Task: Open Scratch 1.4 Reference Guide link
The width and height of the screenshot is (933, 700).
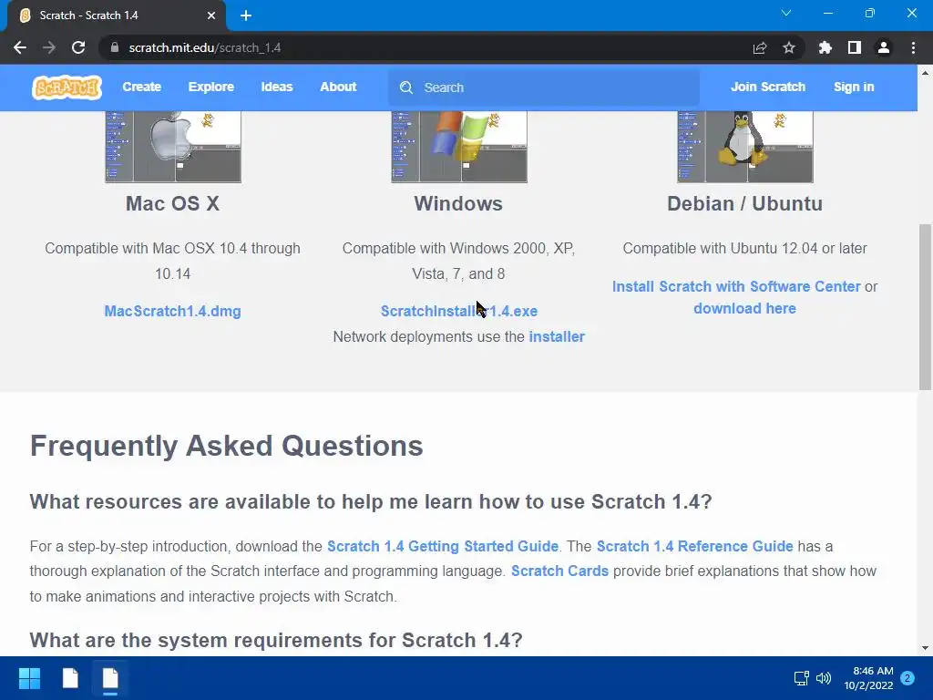Action: click(694, 547)
